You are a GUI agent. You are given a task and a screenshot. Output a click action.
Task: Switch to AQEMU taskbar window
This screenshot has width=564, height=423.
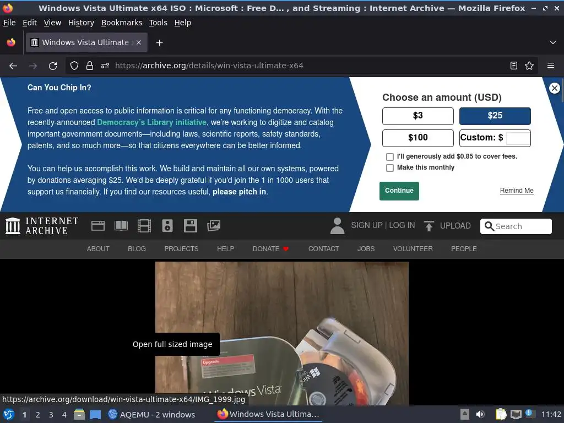coord(151,415)
